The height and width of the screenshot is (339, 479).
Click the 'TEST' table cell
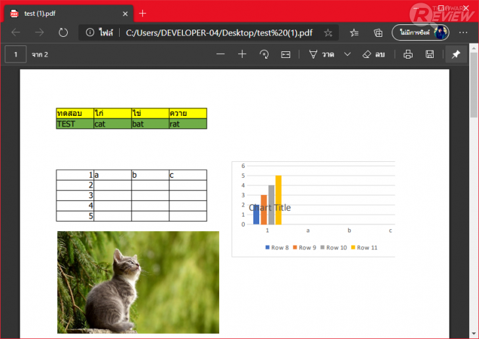pos(75,124)
